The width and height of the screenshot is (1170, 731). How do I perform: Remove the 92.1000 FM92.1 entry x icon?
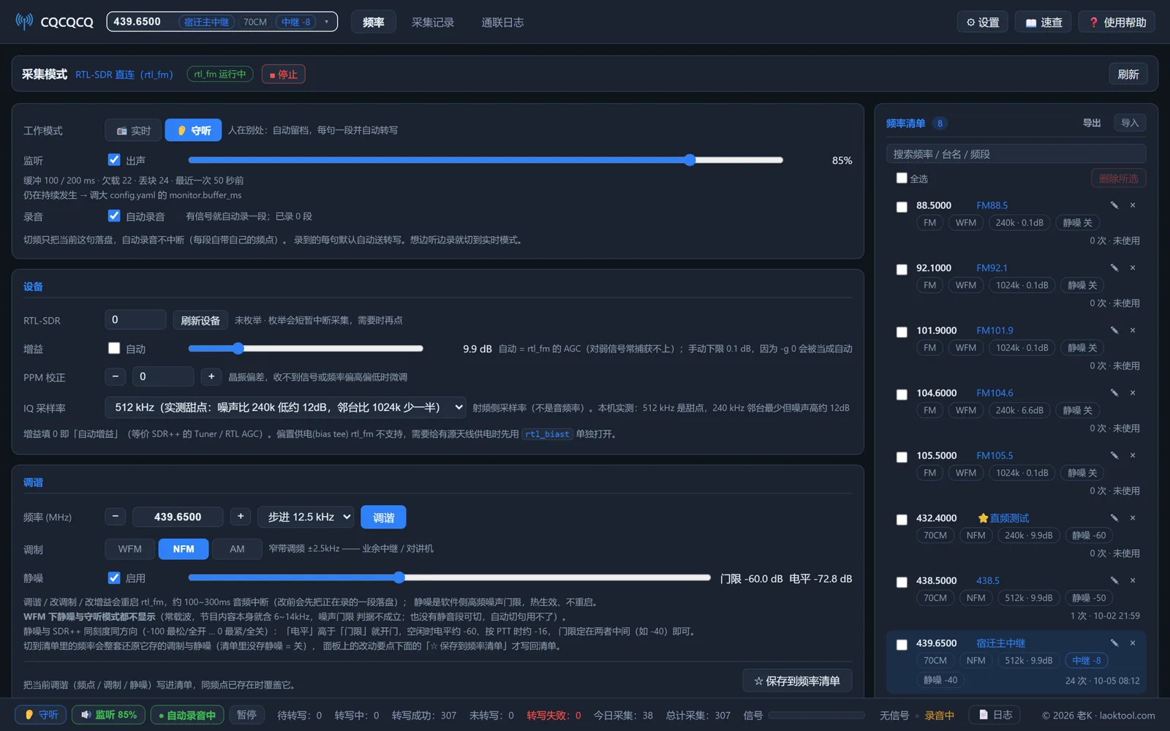point(1133,268)
